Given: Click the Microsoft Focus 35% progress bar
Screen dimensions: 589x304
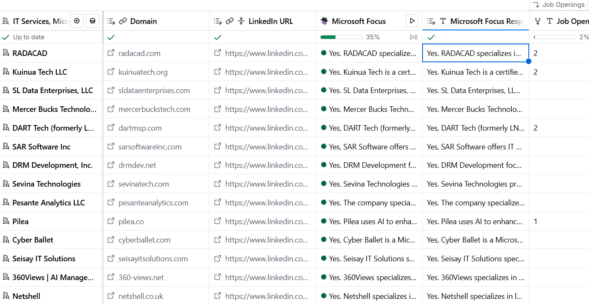Looking at the screenshot, I should (341, 37).
